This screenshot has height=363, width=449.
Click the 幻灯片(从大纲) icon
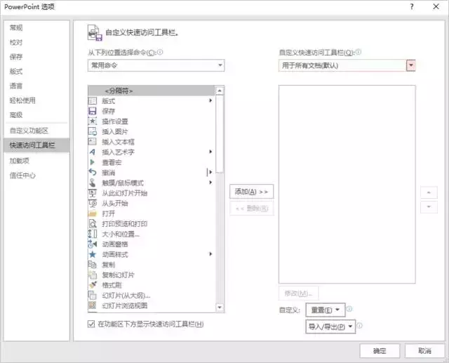[x=92, y=295]
